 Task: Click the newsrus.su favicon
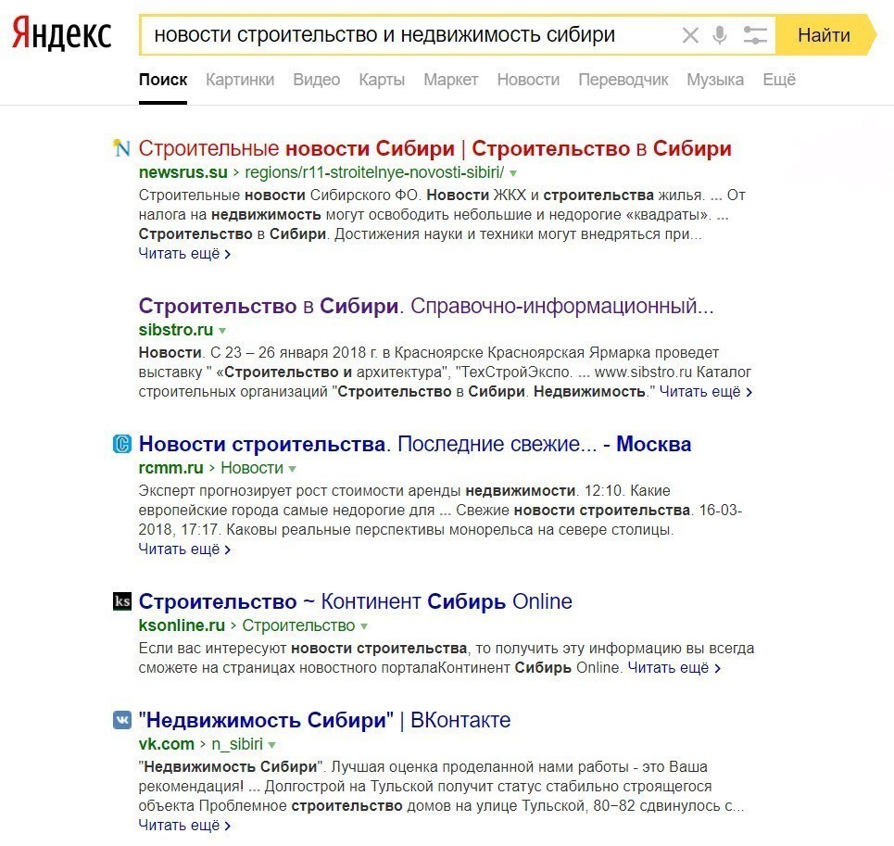[121, 148]
